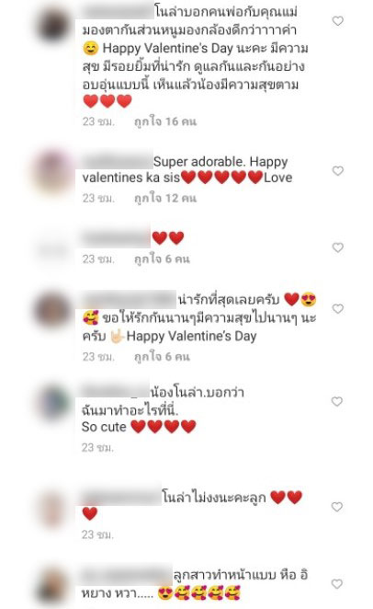Open avatar next to 'Super adorable' comment
373x609 pixels.
(x=53, y=171)
